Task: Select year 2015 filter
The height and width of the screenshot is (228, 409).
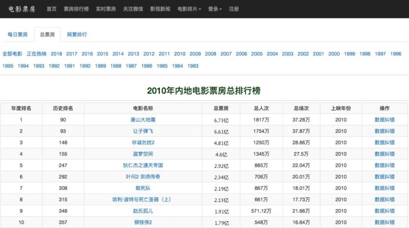Action: (103, 53)
